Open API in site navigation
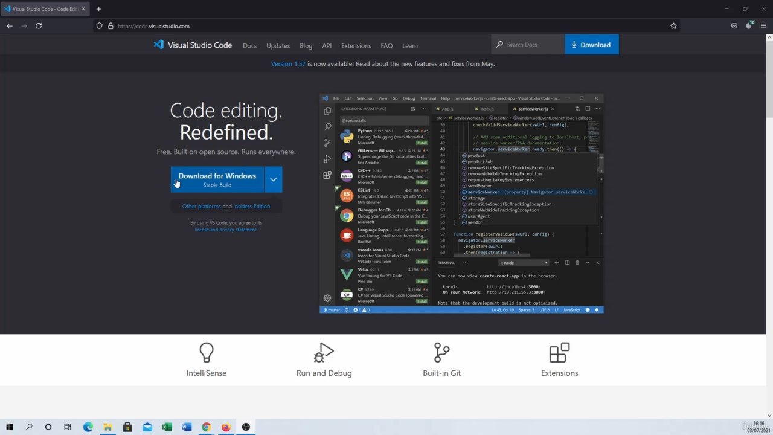The image size is (773, 435). (327, 46)
